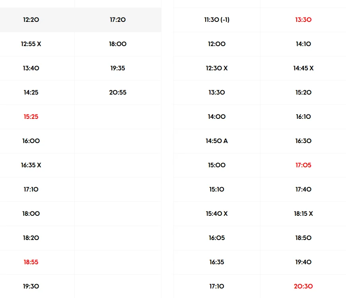
Task: Select the 14:50 A time
Action: [x=217, y=141]
